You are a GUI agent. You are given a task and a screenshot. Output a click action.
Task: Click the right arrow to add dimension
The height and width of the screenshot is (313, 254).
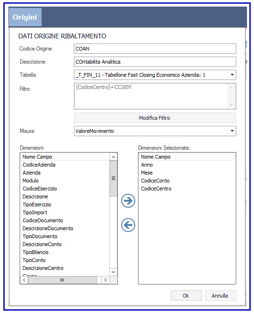point(128,200)
